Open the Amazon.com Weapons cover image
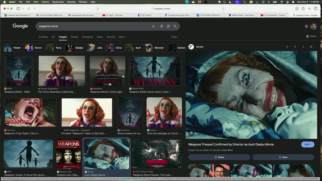Image resolution: width=322 pixels, height=181 pixels. [x=68, y=154]
